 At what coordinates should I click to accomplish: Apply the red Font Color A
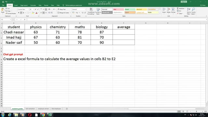point(37,13)
